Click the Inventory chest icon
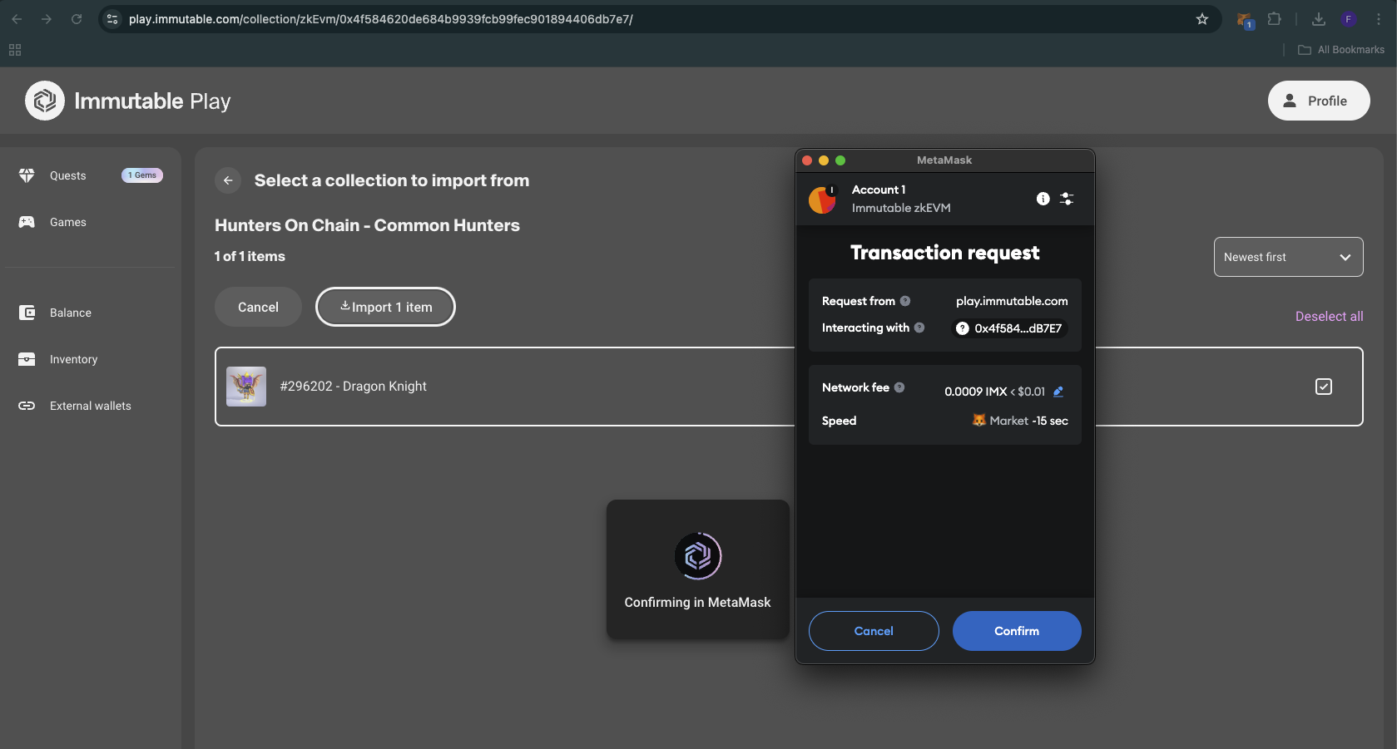 (27, 359)
